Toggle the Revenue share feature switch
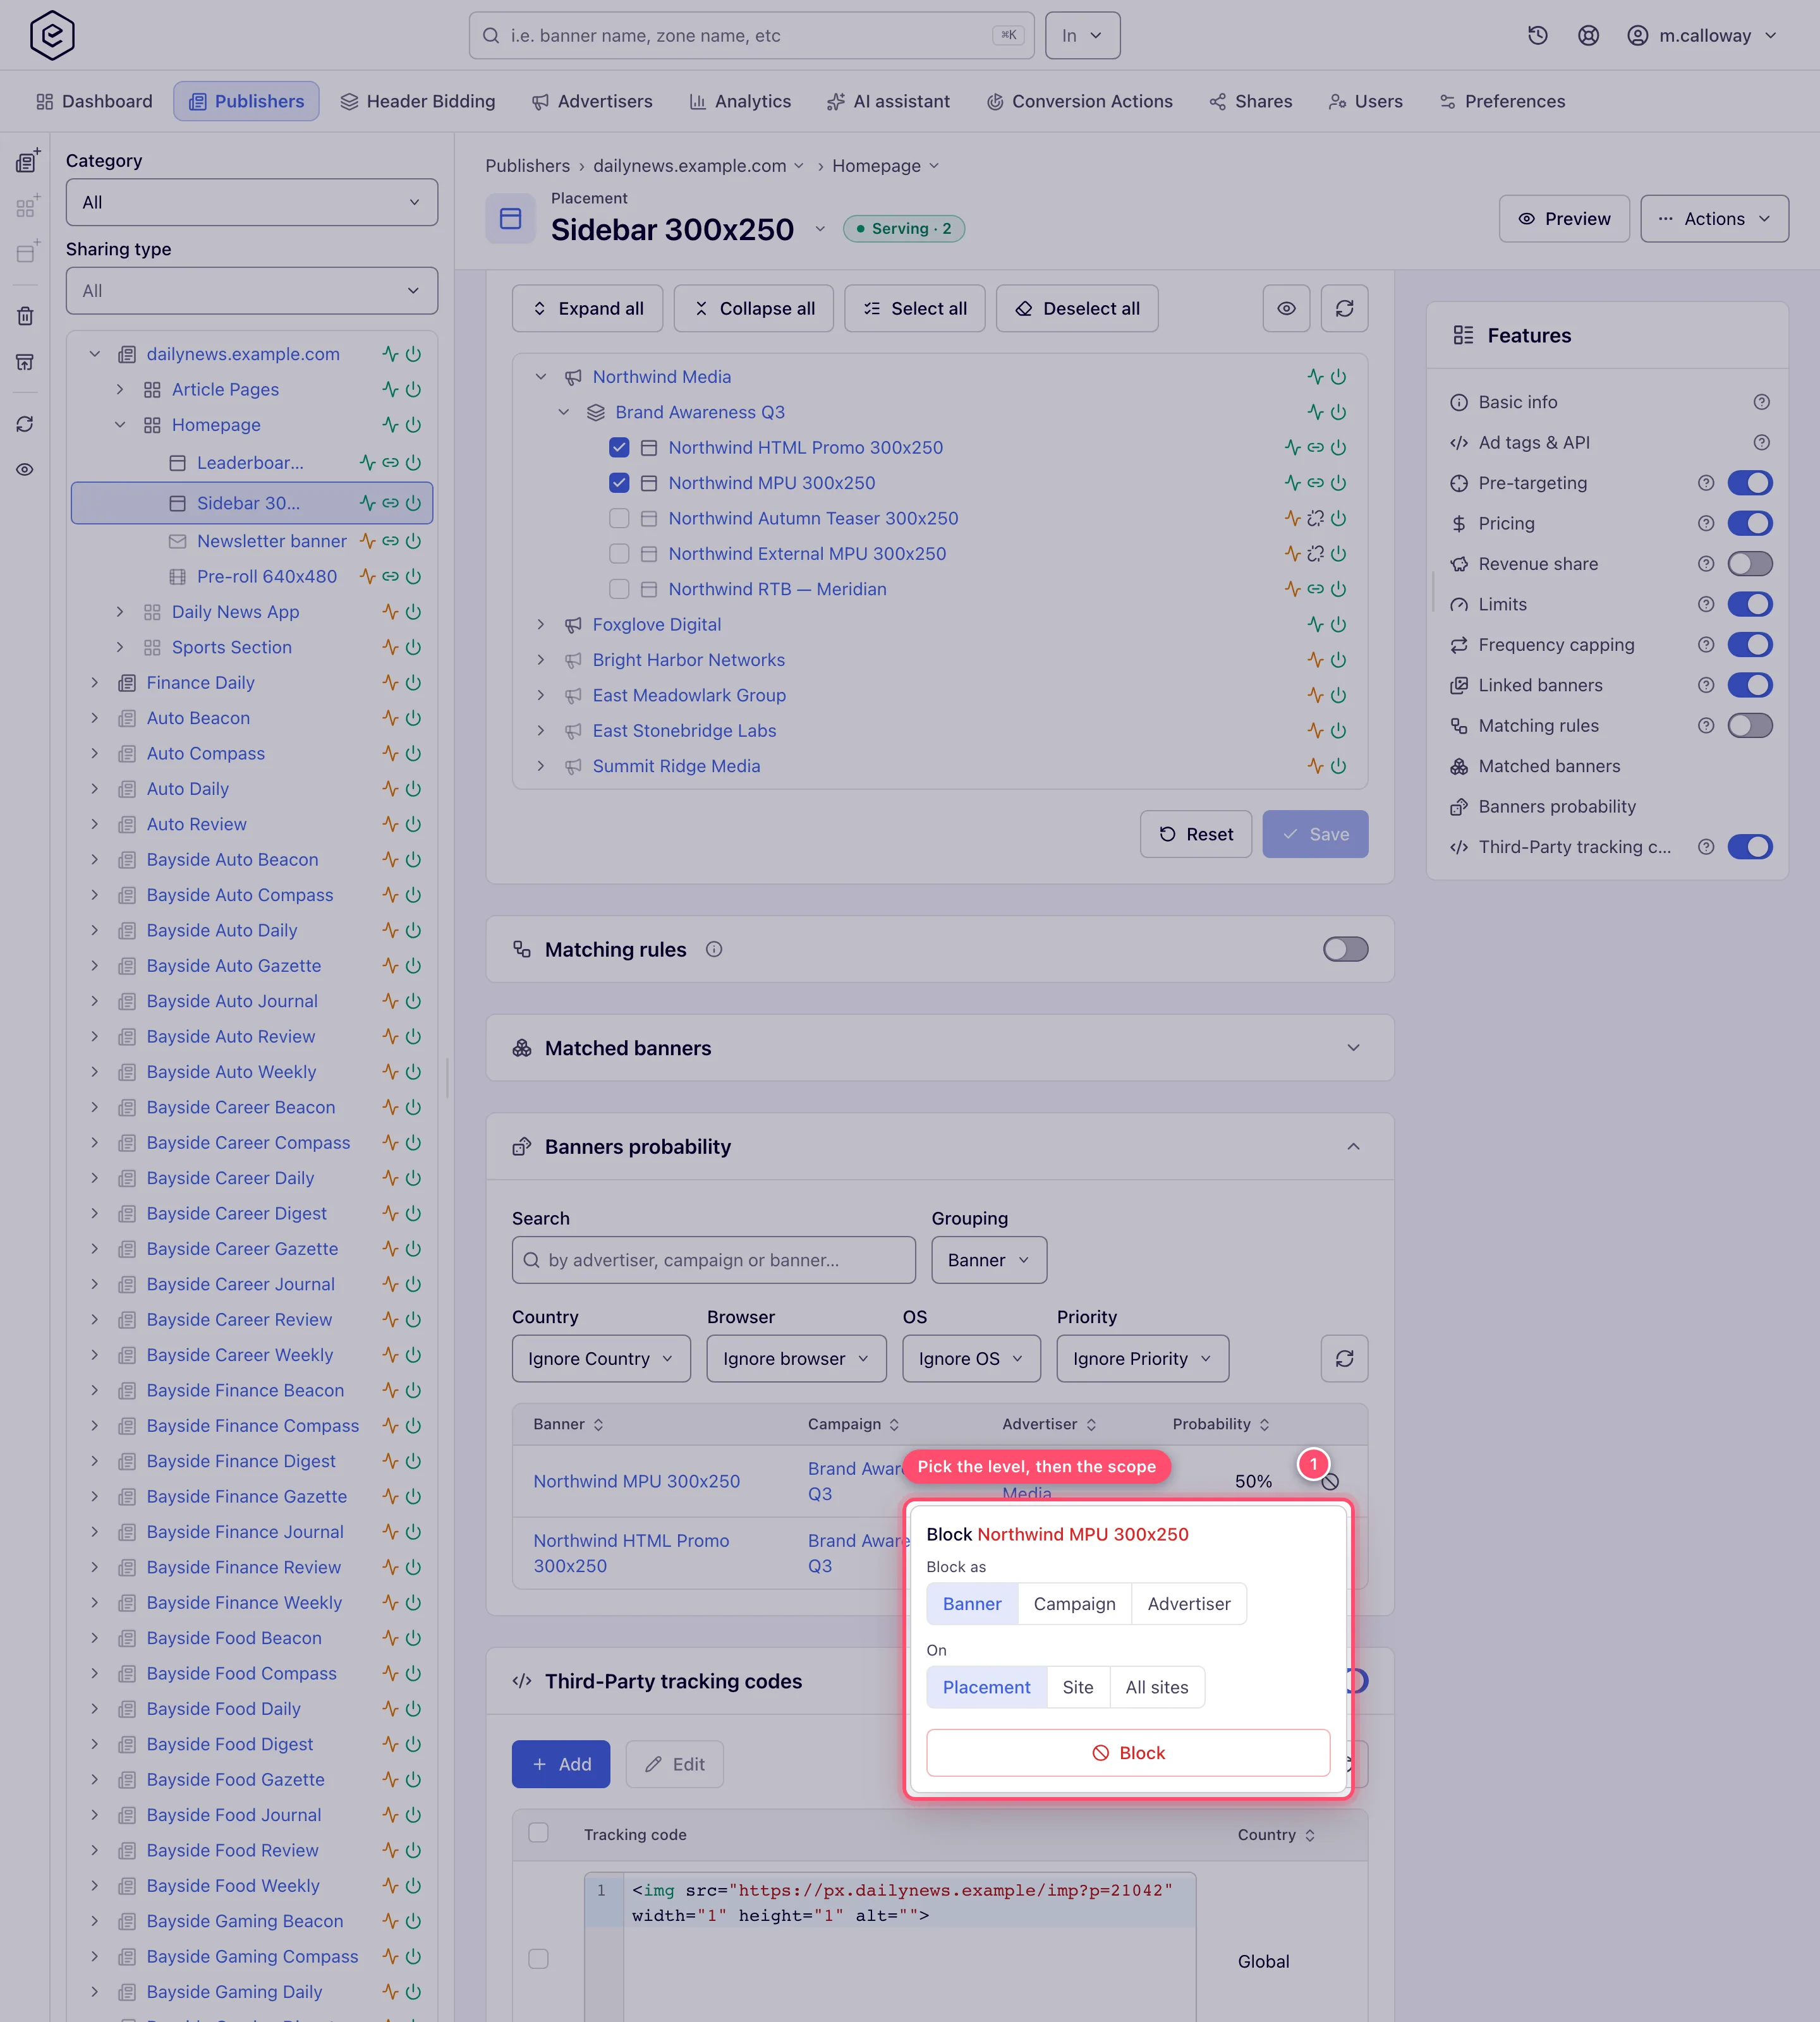 point(1749,564)
